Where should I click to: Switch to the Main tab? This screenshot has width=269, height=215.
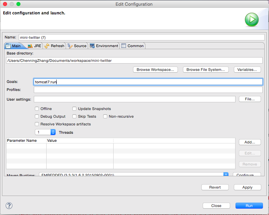point(13,46)
